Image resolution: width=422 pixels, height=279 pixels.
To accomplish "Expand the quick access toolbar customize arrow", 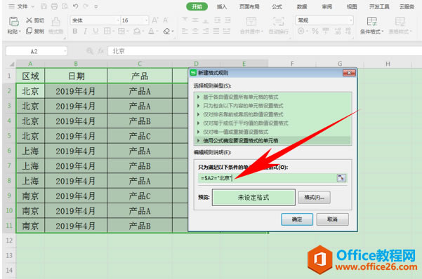I will tap(96, 6).
